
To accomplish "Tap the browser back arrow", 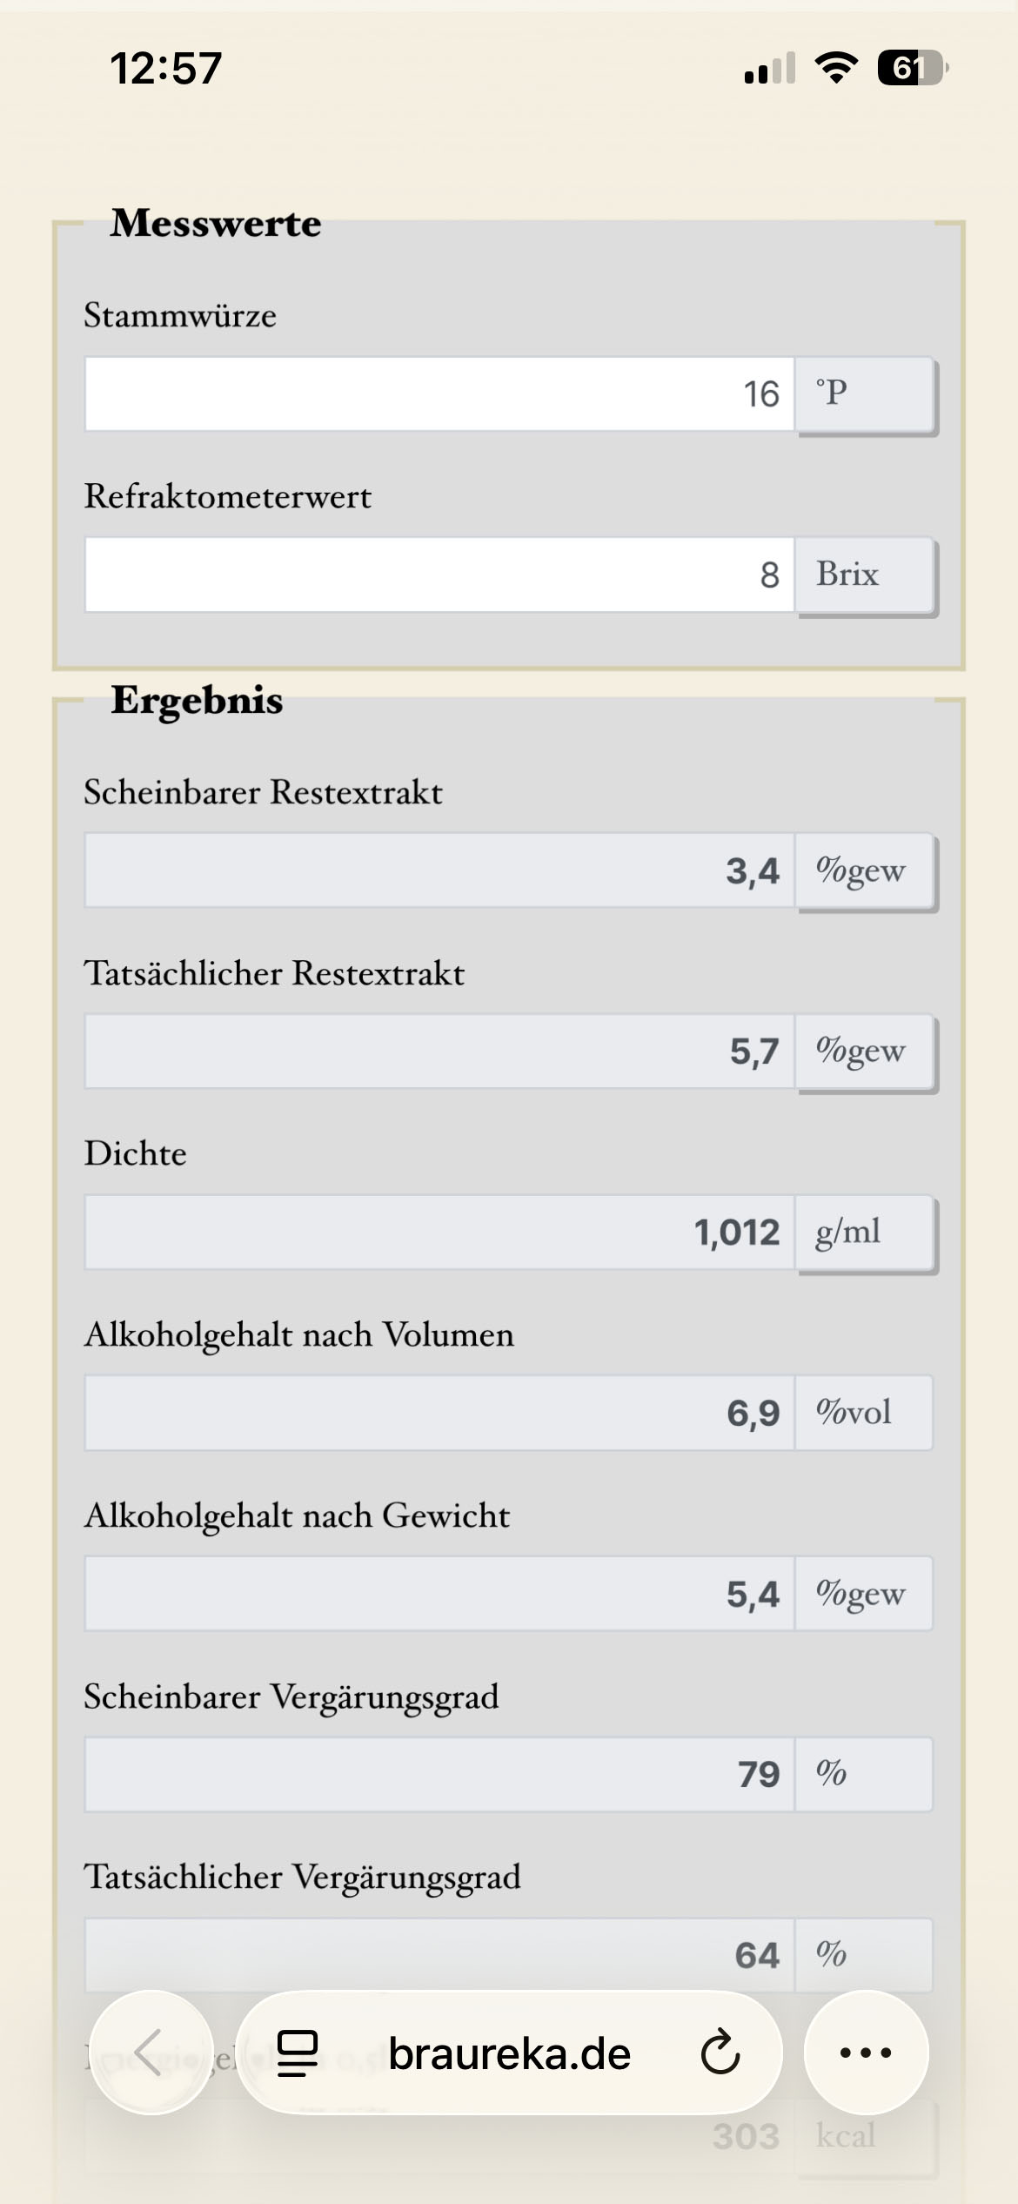I will [151, 2053].
